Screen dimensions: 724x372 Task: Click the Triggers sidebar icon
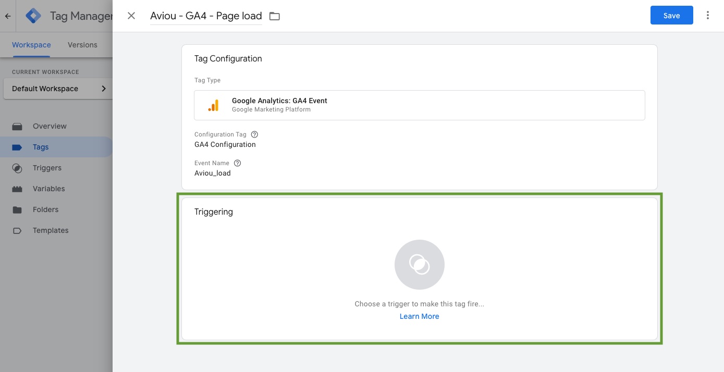(x=17, y=168)
